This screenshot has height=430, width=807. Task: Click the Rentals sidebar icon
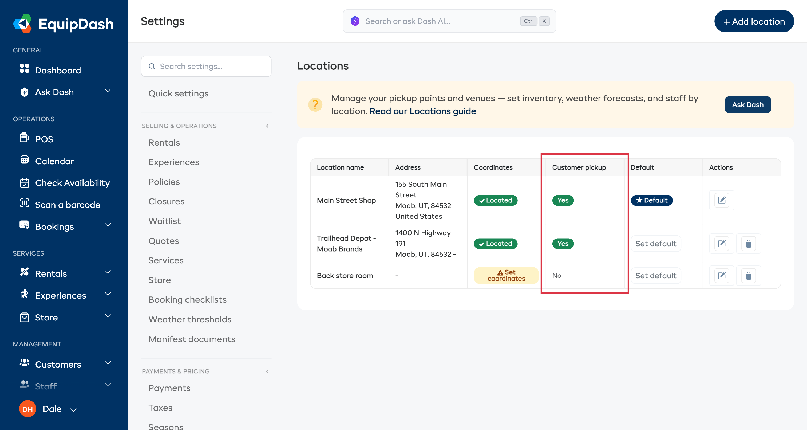25,272
